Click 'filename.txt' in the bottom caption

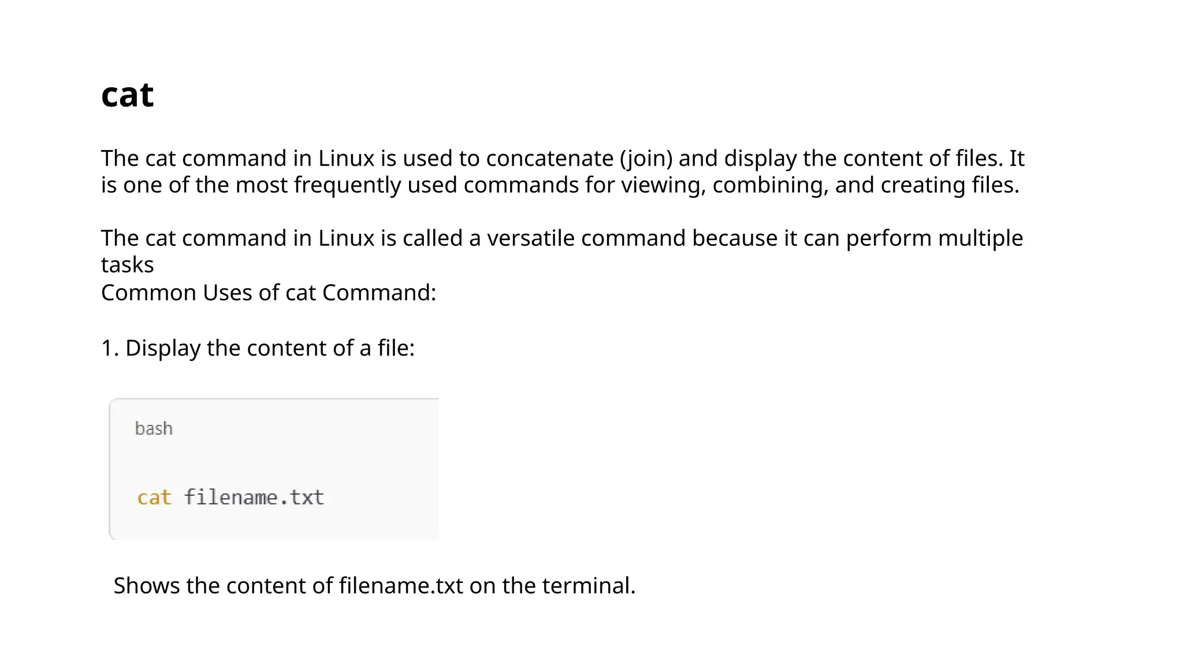tap(401, 585)
